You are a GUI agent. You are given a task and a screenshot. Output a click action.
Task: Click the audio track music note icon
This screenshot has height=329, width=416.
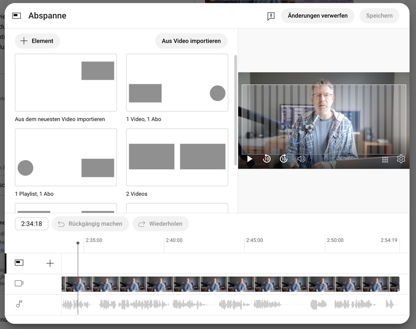(x=19, y=304)
